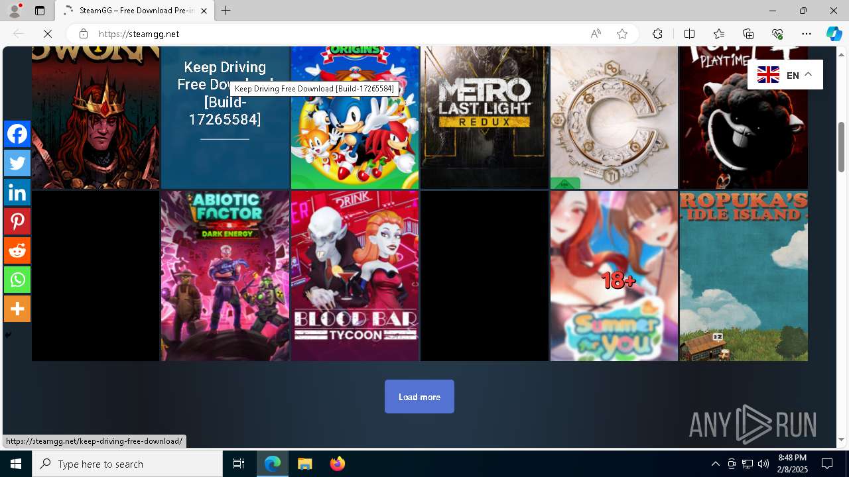Click the page vertical scrollbar thumb
Screen dimensions: 849x477
pyautogui.click(x=841, y=147)
